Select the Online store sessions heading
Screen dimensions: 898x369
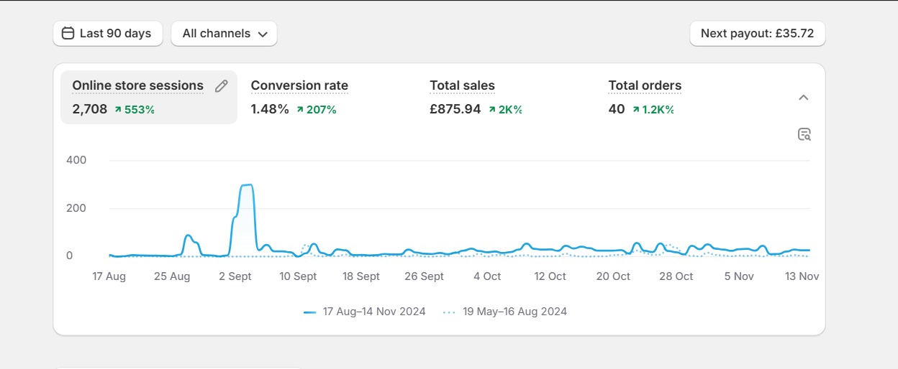(137, 86)
